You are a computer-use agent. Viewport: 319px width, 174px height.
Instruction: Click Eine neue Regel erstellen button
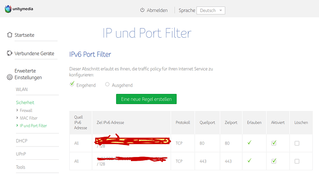pyautogui.click(x=146, y=99)
